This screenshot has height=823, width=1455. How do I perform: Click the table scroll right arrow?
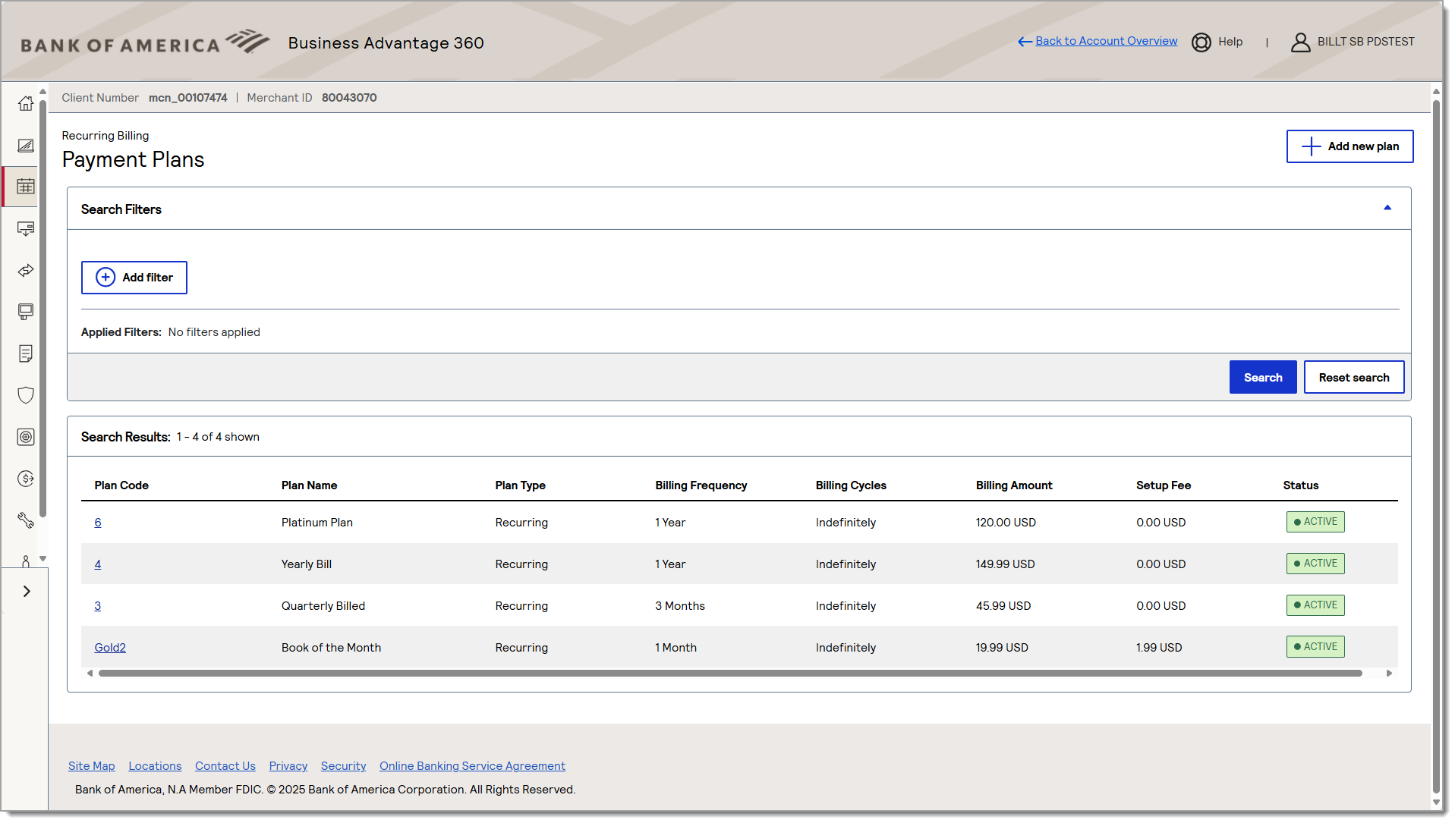1389,674
